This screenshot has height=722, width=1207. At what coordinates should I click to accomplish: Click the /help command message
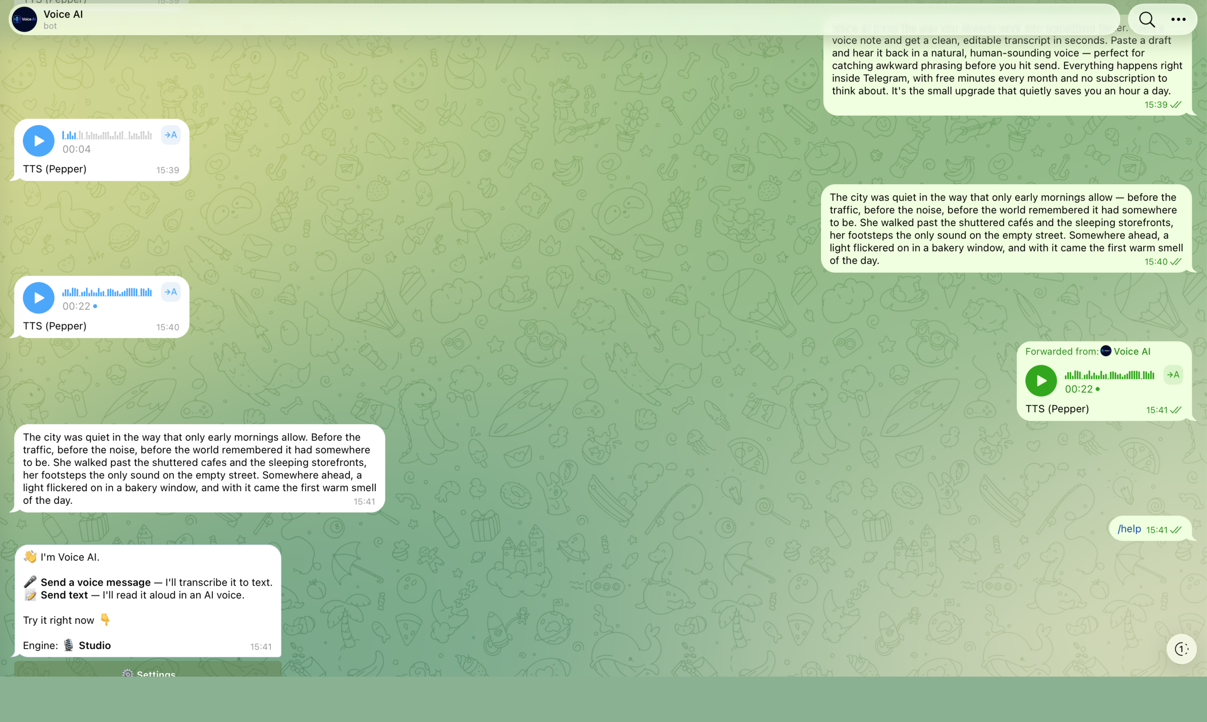point(1129,529)
